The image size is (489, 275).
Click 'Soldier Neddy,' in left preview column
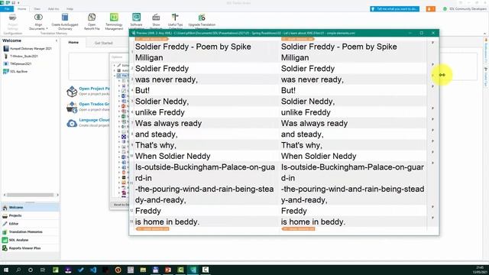tap(162, 102)
